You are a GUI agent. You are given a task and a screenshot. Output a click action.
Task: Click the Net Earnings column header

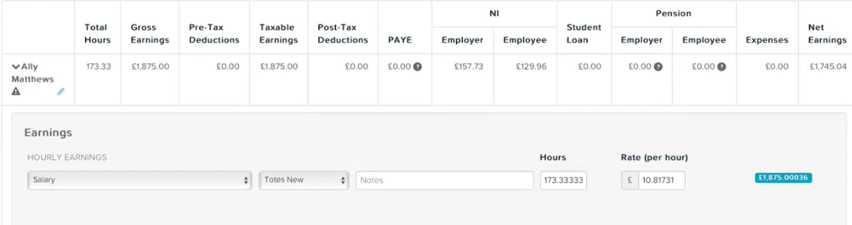(x=827, y=34)
